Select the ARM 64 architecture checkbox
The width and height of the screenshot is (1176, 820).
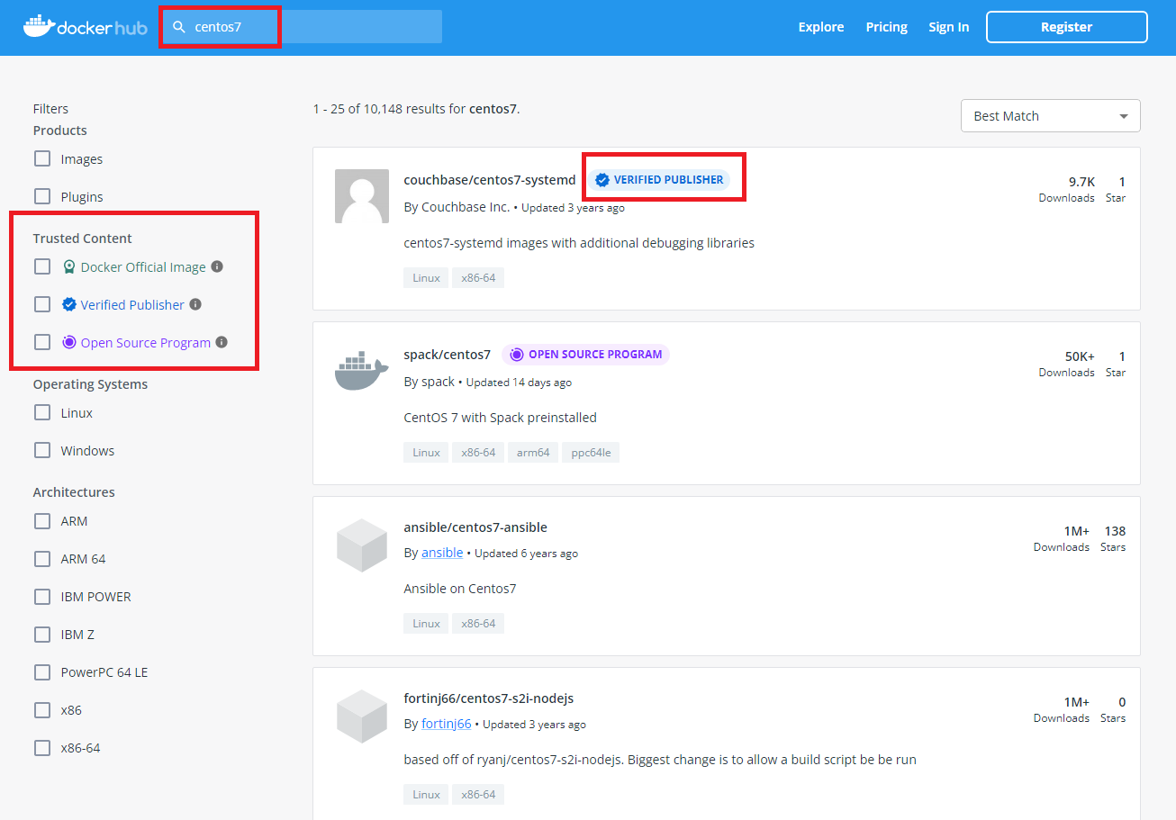(42, 558)
